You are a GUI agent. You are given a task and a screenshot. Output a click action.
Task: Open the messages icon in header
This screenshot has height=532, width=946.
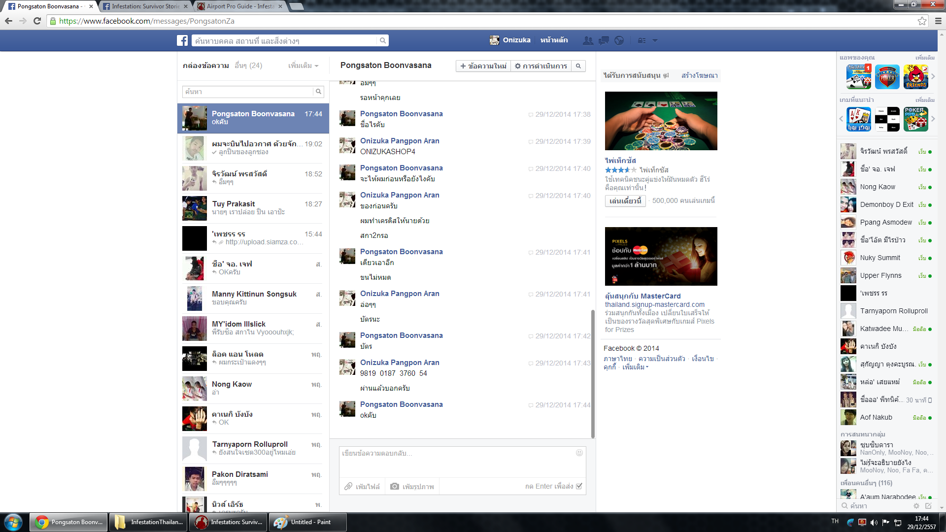(x=604, y=40)
